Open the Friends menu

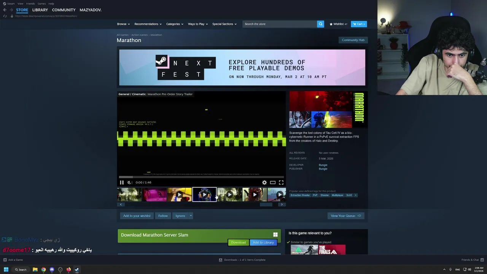30,3
